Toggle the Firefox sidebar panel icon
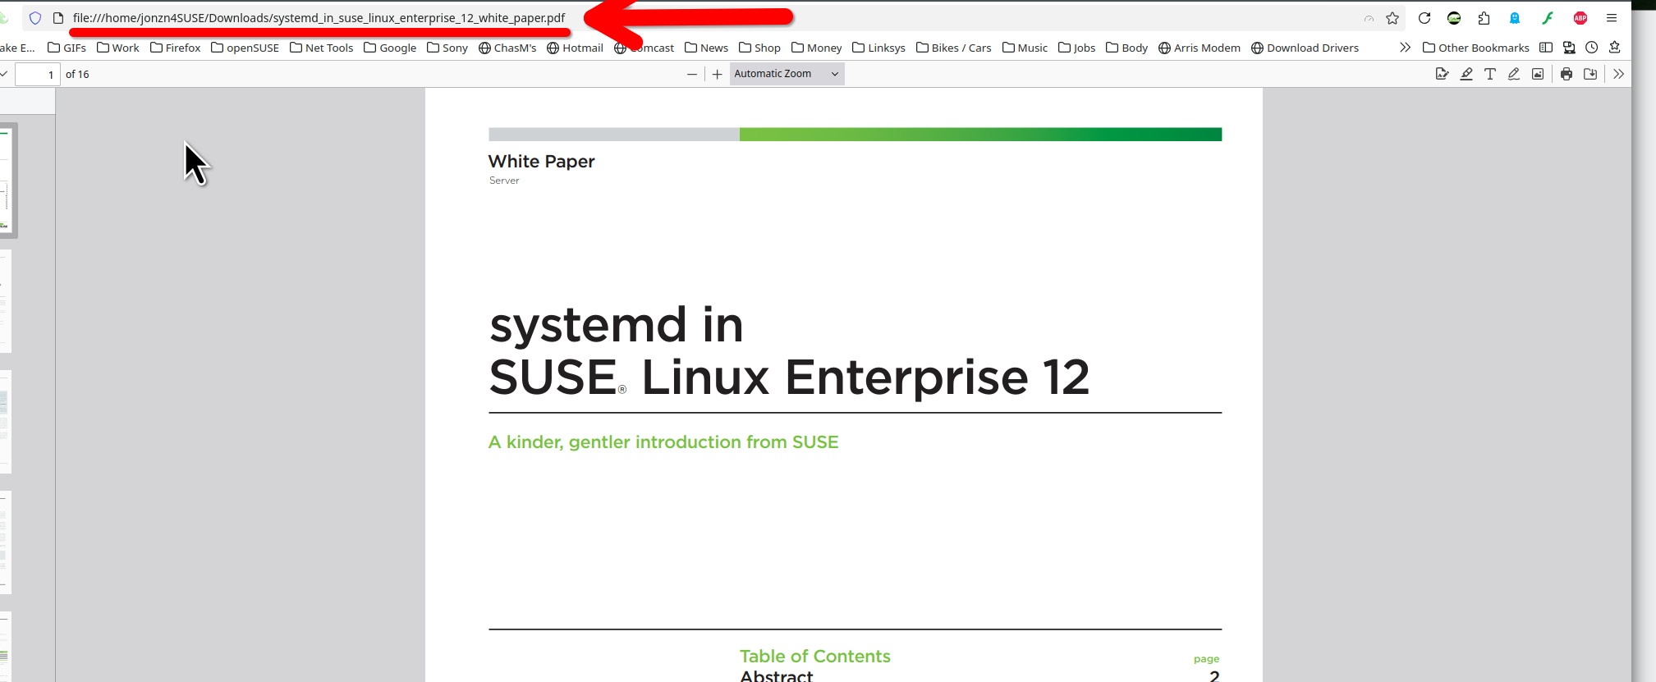Image resolution: width=1656 pixels, height=682 pixels. point(1546,48)
